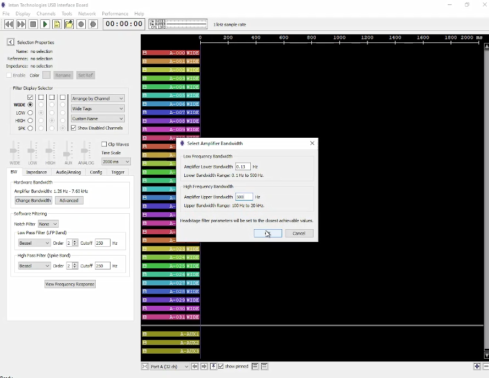
Task: Click Cancel in Select Amplifier Bandwidth dialog
Action: click(x=299, y=233)
